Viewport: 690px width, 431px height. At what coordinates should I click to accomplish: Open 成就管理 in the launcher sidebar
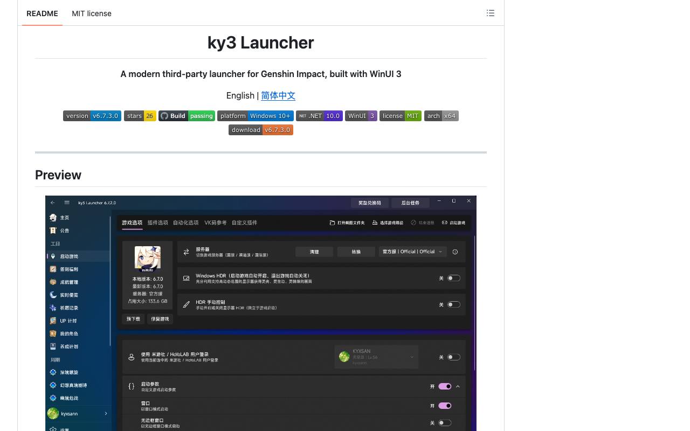pyautogui.click(x=78, y=282)
